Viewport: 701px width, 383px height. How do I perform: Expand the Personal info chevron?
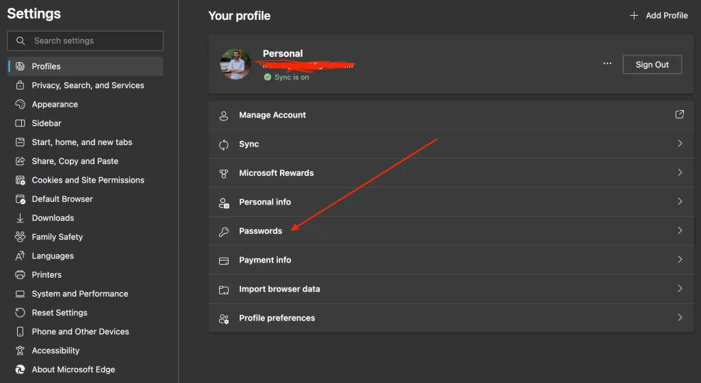[x=680, y=201]
